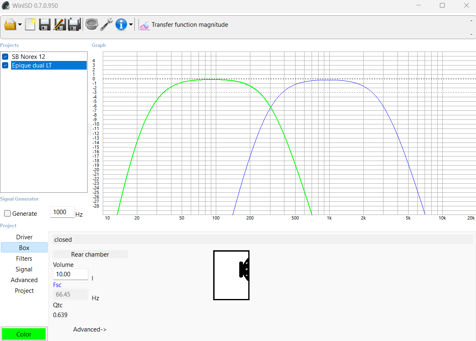
Task: Close the WinISD window
Action: pos(467,5)
